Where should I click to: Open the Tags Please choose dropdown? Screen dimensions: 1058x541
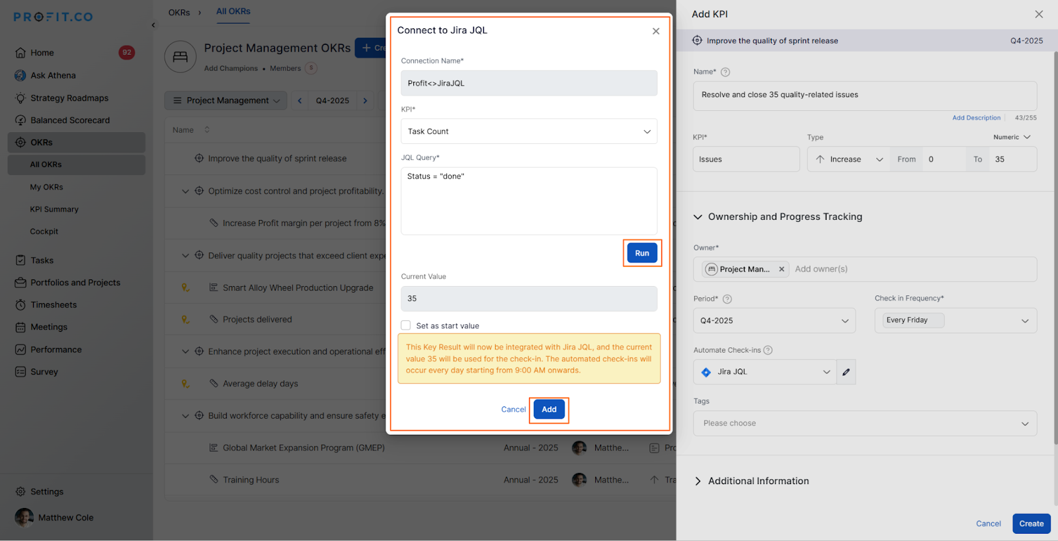pyautogui.click(x=865, y=423)
